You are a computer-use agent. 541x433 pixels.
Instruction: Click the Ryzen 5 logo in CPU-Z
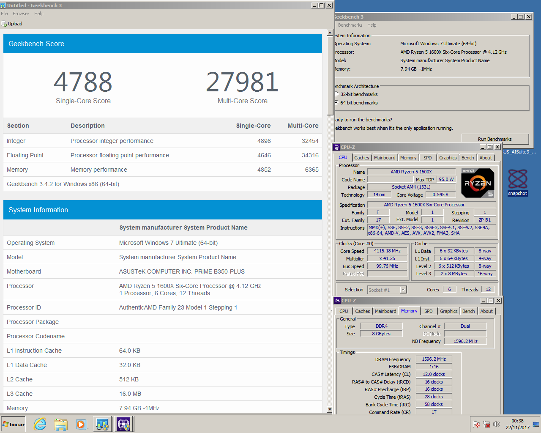[478, 183]
